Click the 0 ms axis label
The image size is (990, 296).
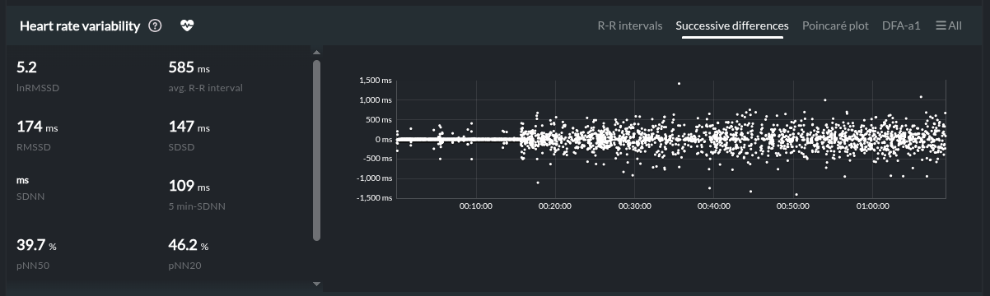point(384,139)
